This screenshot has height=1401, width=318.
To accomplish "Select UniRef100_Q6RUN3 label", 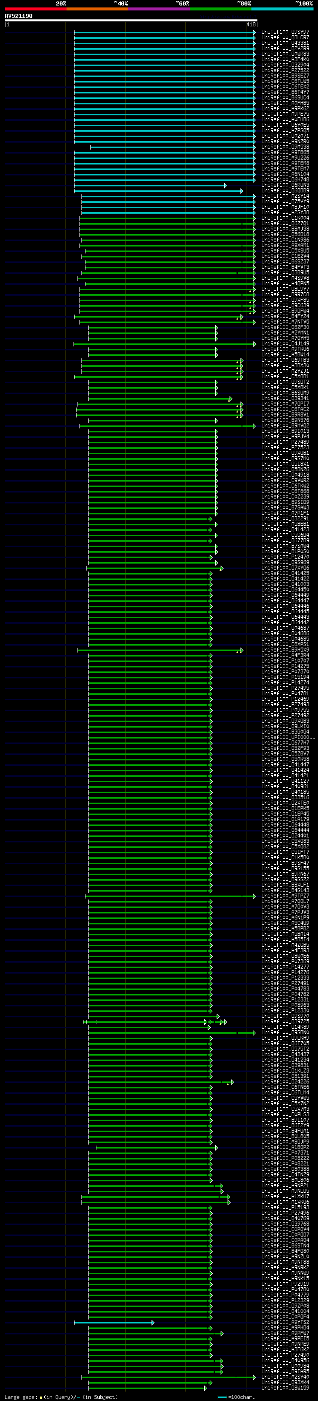I will click(x=285, y=185).
